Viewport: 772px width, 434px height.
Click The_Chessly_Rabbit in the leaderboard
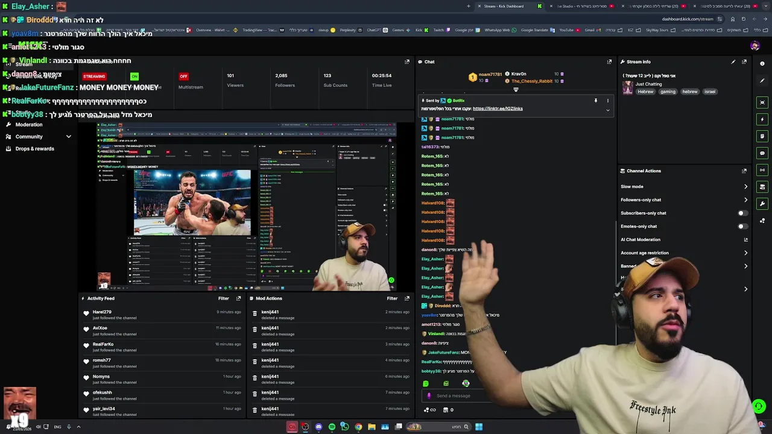tap(532, 81)
